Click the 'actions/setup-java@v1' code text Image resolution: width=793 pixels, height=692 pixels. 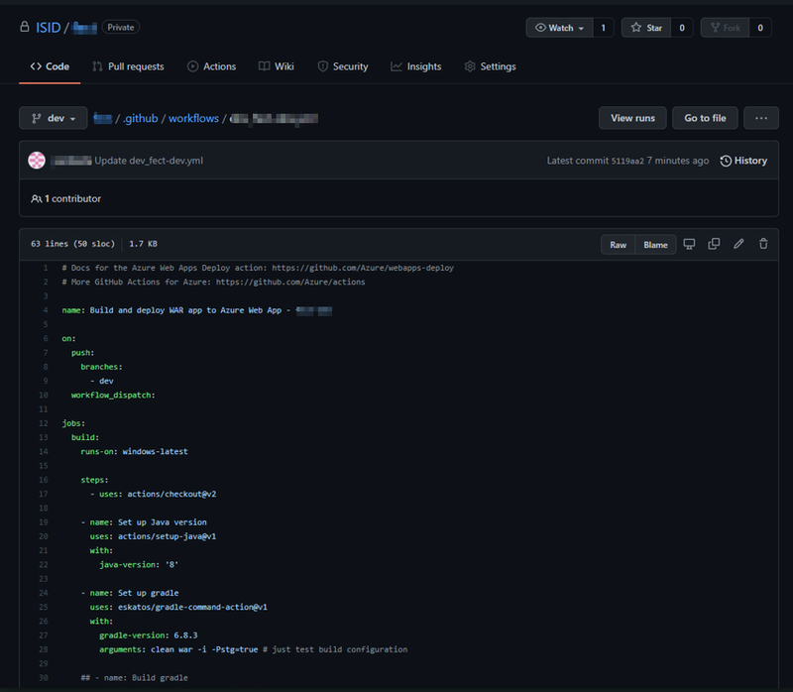pos(167,536)
